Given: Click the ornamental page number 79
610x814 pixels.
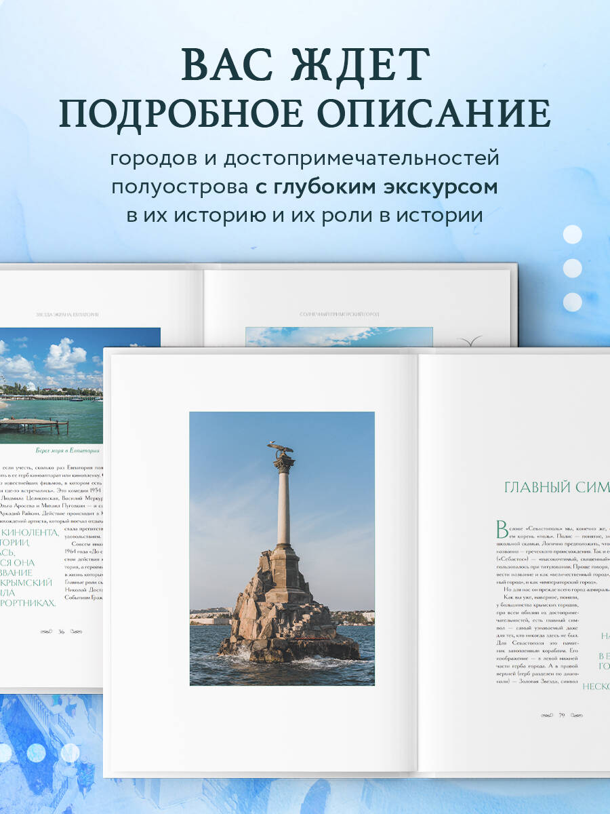Looking at the screenshot, I should coord(561,715).
